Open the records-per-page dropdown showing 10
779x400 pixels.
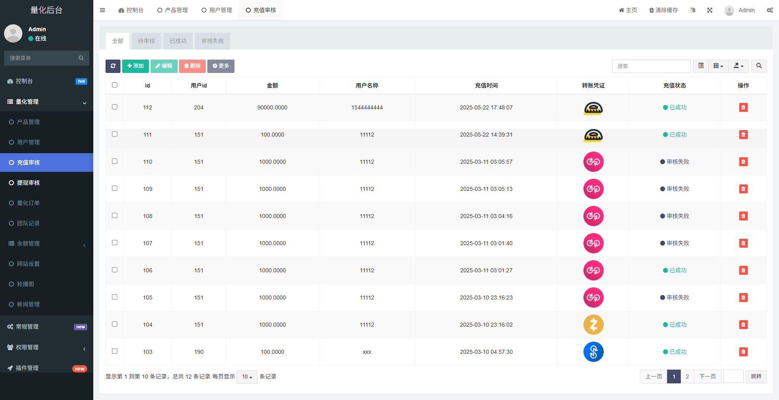pos(247,377)
